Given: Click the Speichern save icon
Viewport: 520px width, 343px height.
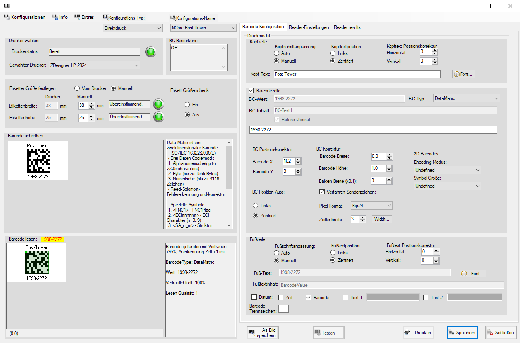Looking at the screenshot, I should coord(451,333).
